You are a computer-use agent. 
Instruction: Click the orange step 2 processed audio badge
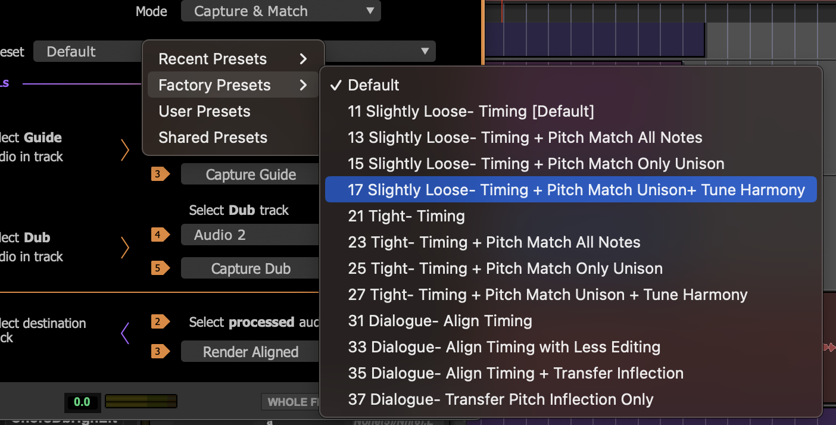point(160,322)
